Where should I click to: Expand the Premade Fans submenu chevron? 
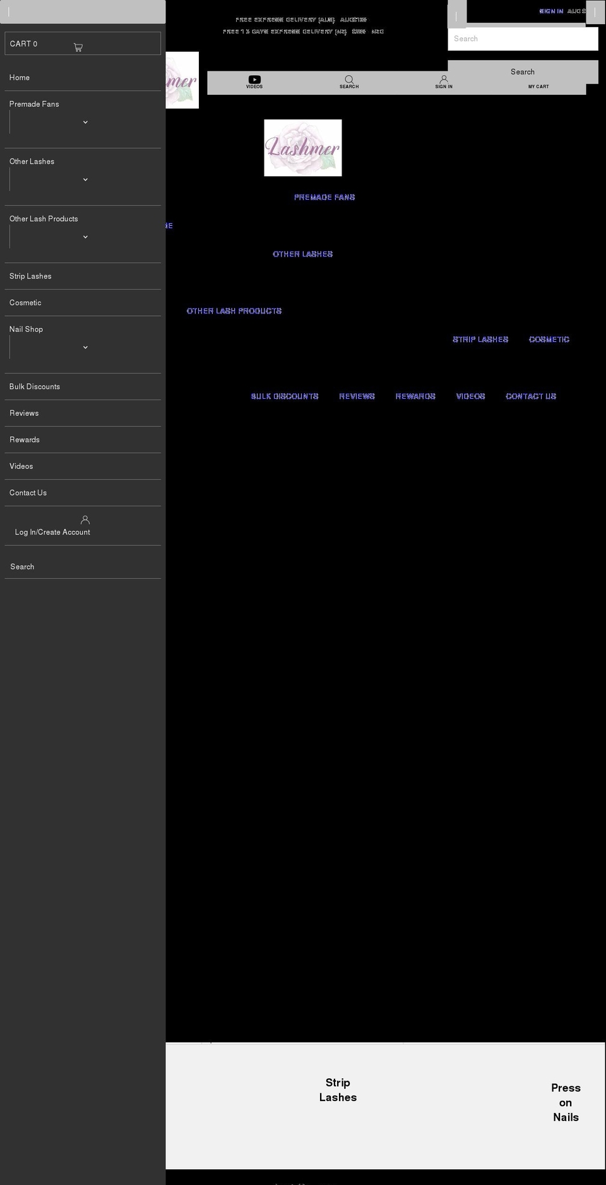coord(85,122)
